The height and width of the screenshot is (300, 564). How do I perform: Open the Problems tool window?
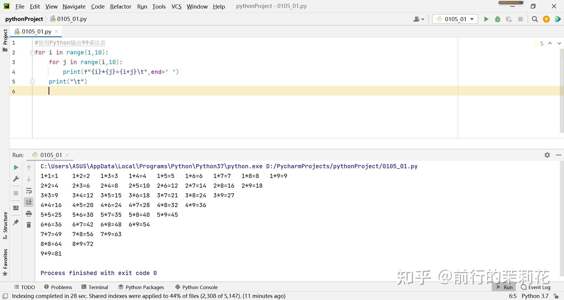click(x=58, y=287)
